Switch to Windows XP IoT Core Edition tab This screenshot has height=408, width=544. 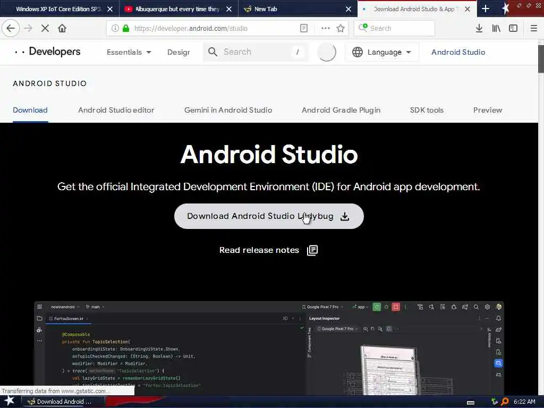point(59,8)
